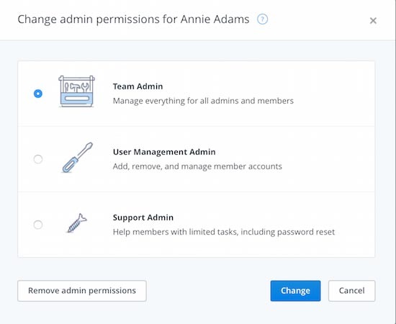Click the Support Admin heading text
Image resolution: width=396 pixels, height=324 pixels.
point(143,217)
